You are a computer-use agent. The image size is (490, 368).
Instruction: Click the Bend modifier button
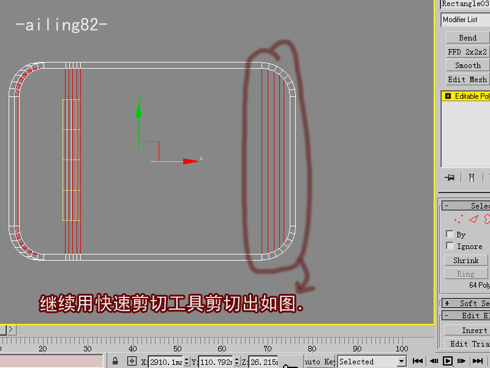click(467, 37)
